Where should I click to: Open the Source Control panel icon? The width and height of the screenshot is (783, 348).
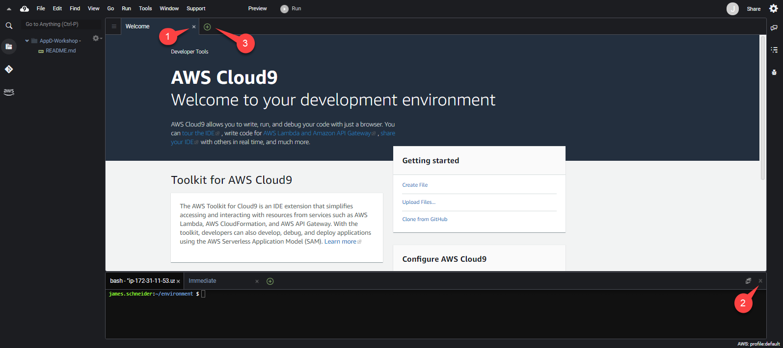click(x=9, y=69)
